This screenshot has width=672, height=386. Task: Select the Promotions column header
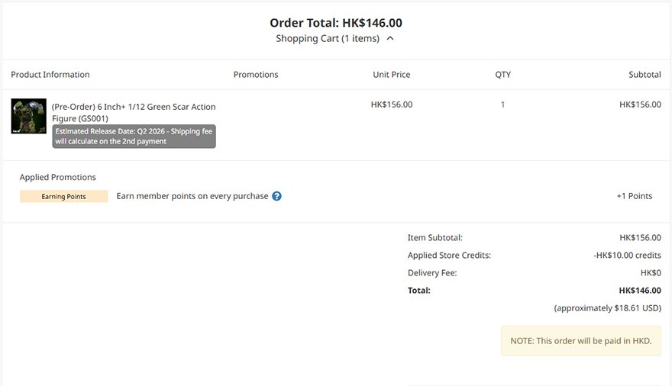(256, 75)
